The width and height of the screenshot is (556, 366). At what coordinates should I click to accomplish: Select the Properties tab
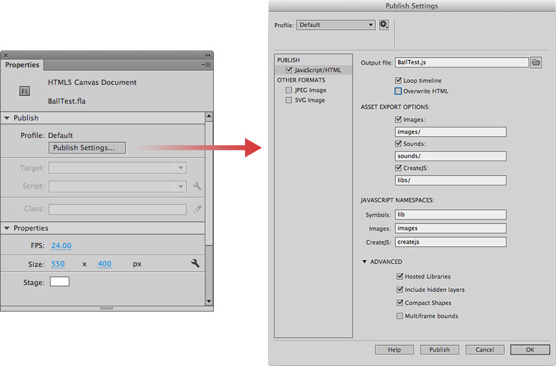point(22,65)
